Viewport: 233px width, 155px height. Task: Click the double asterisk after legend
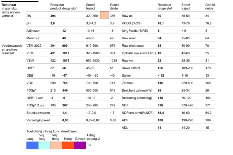(x=90, y=145)
